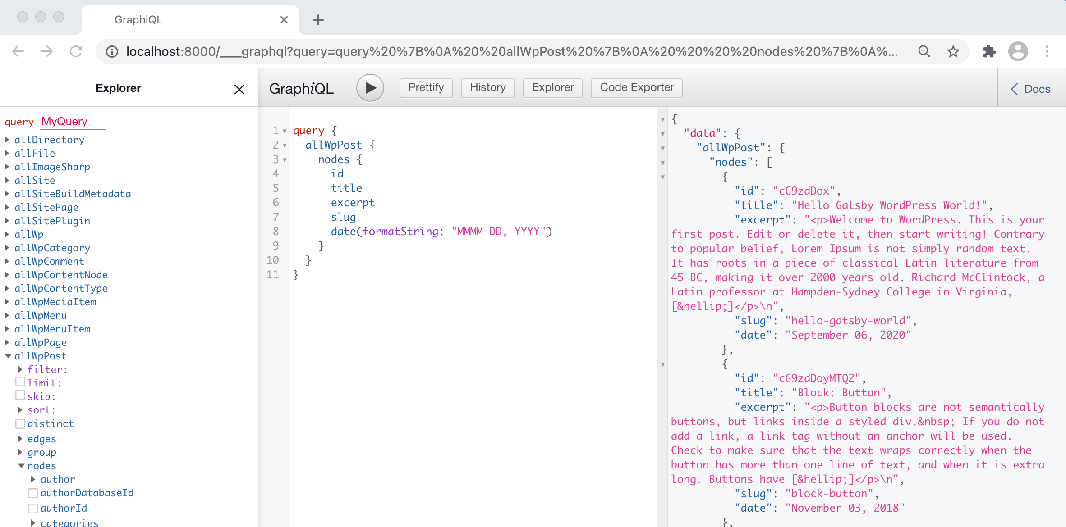Open a new browser tab
The width and height of the screenshot is (1066, 527).
[x=318, y=20]
